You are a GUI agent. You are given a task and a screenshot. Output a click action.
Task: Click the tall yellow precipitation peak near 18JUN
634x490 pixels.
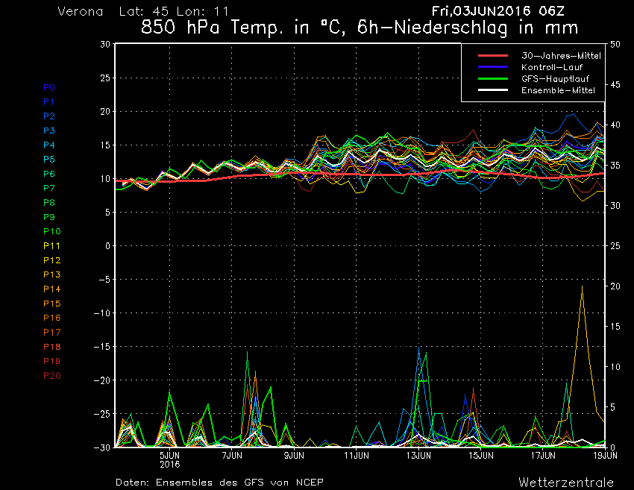click(583, 287)
